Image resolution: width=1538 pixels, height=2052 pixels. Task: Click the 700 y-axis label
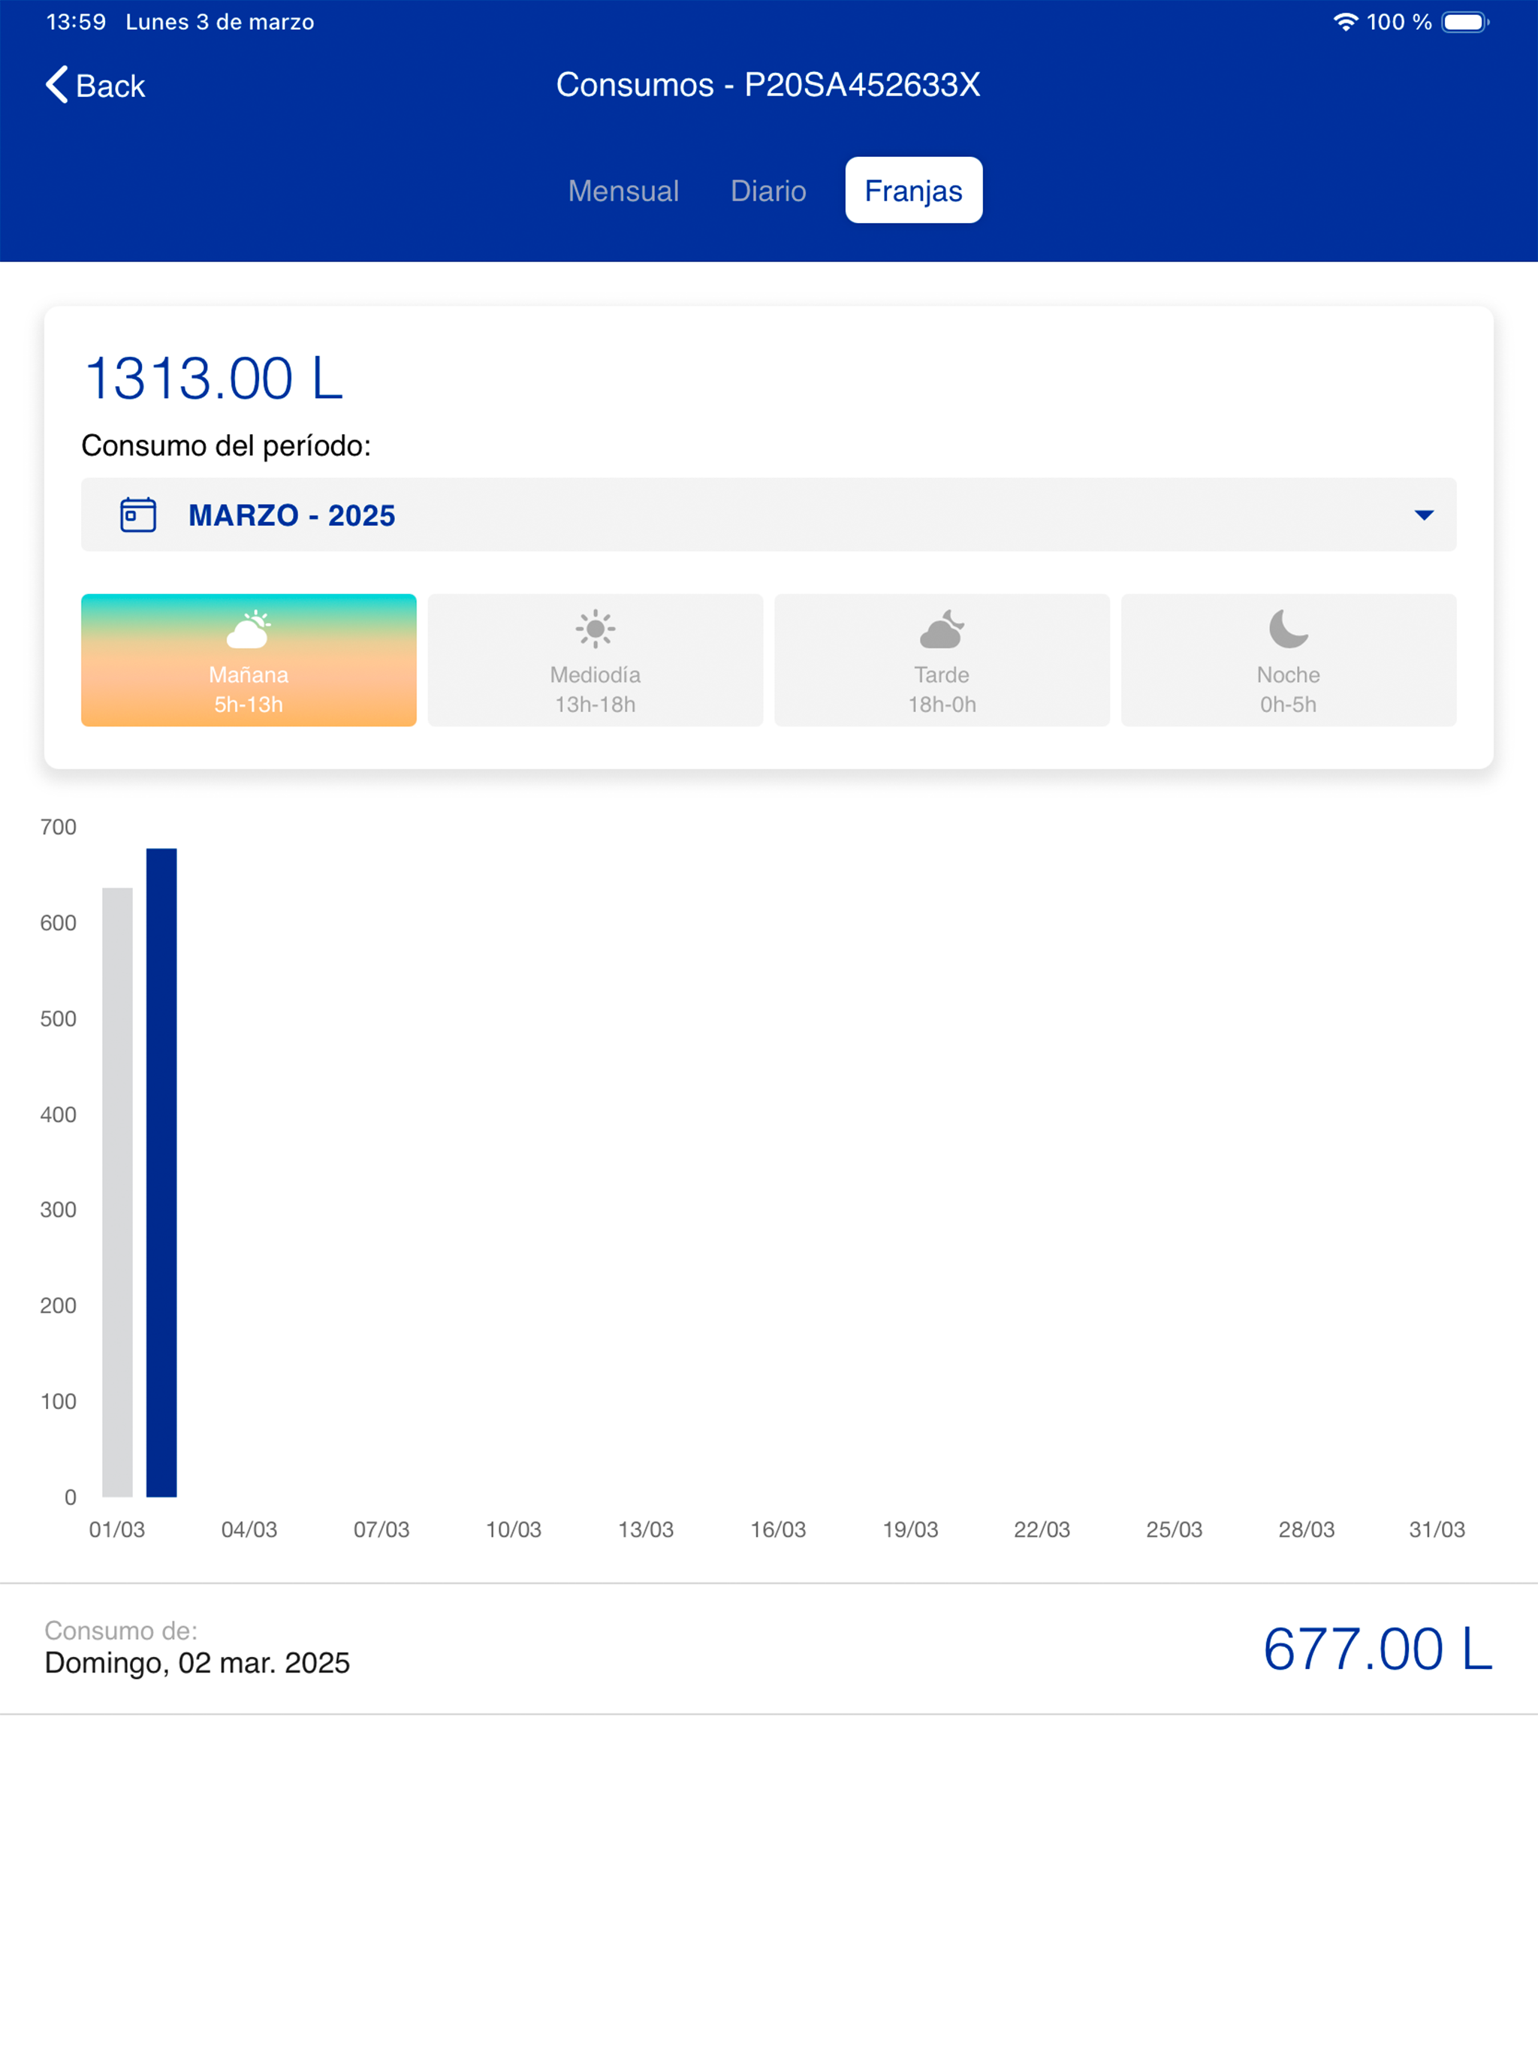click(58, 826)
